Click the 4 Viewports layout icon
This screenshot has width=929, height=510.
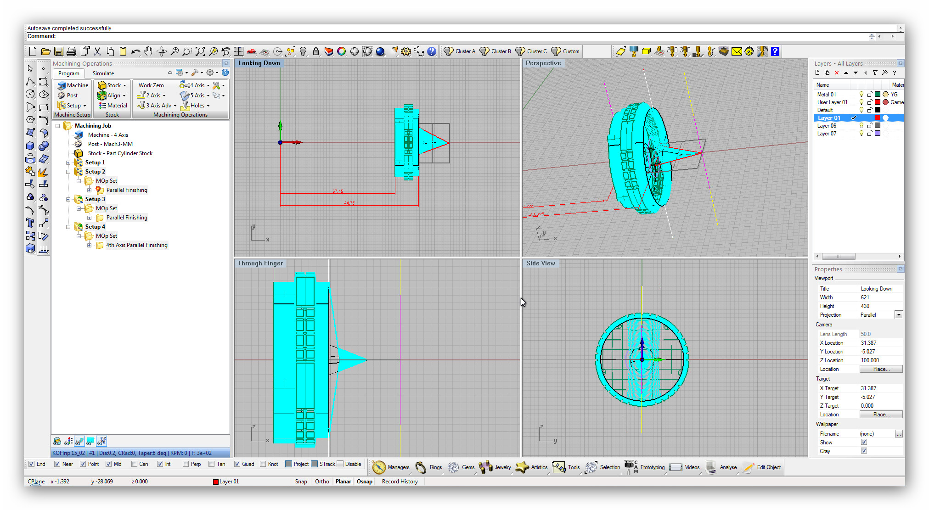(238, 51)
